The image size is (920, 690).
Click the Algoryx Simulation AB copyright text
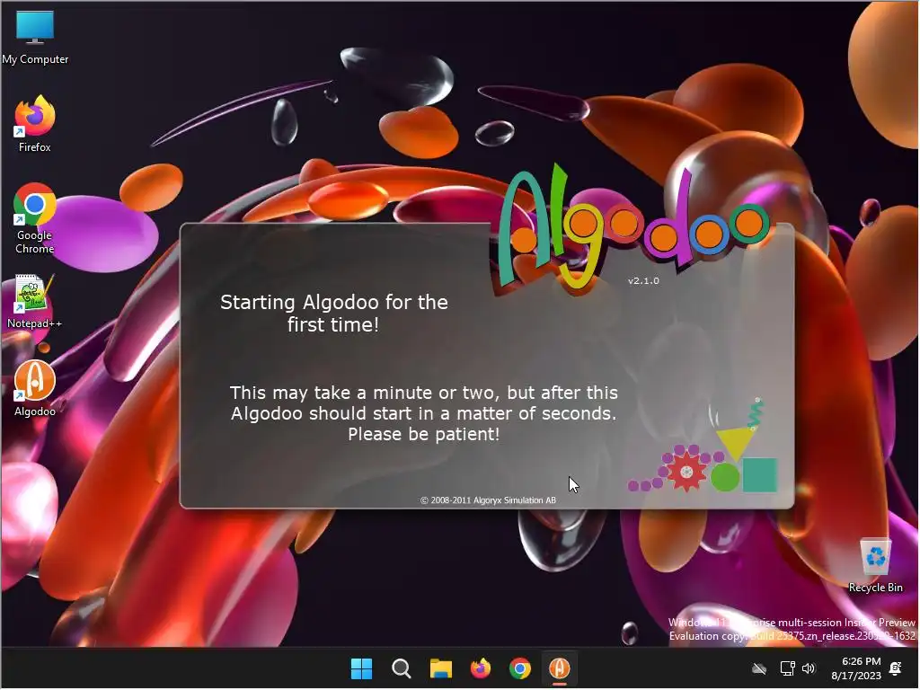(x=488, y=500)
